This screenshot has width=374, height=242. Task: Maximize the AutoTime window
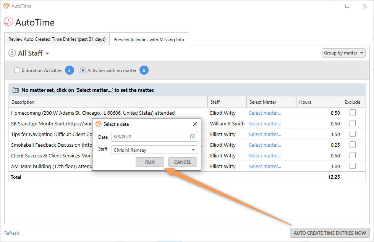pyautogui.click(x=347, y=6)
